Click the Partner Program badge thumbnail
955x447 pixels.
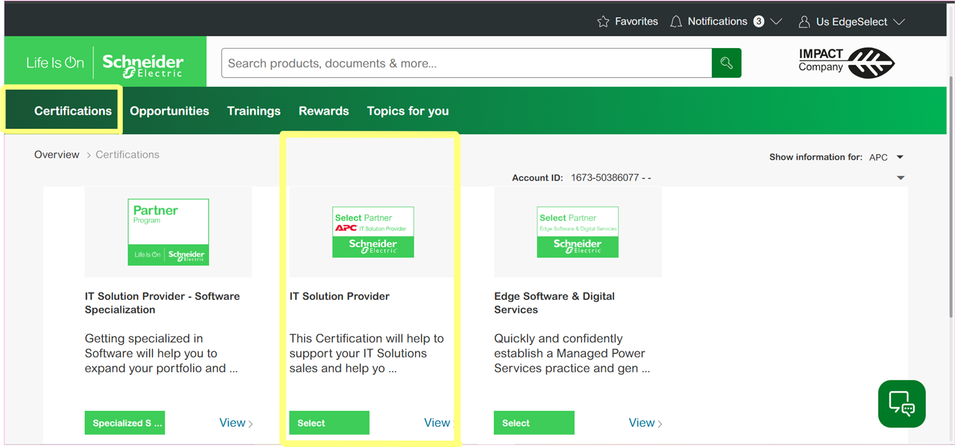[169, 232]
